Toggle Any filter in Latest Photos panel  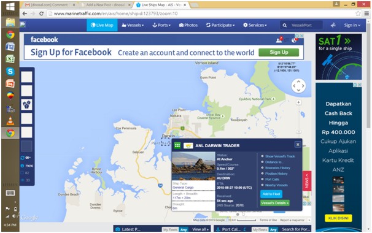pyautogui.click(x=183, y=229)
